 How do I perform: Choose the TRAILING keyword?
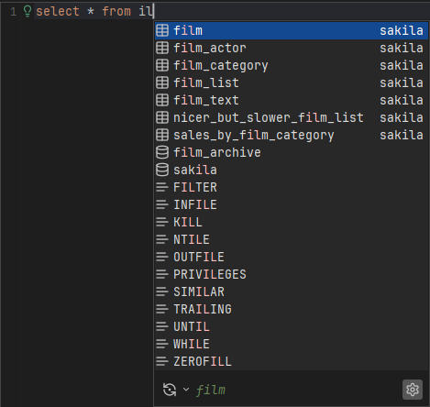point(292,309)
